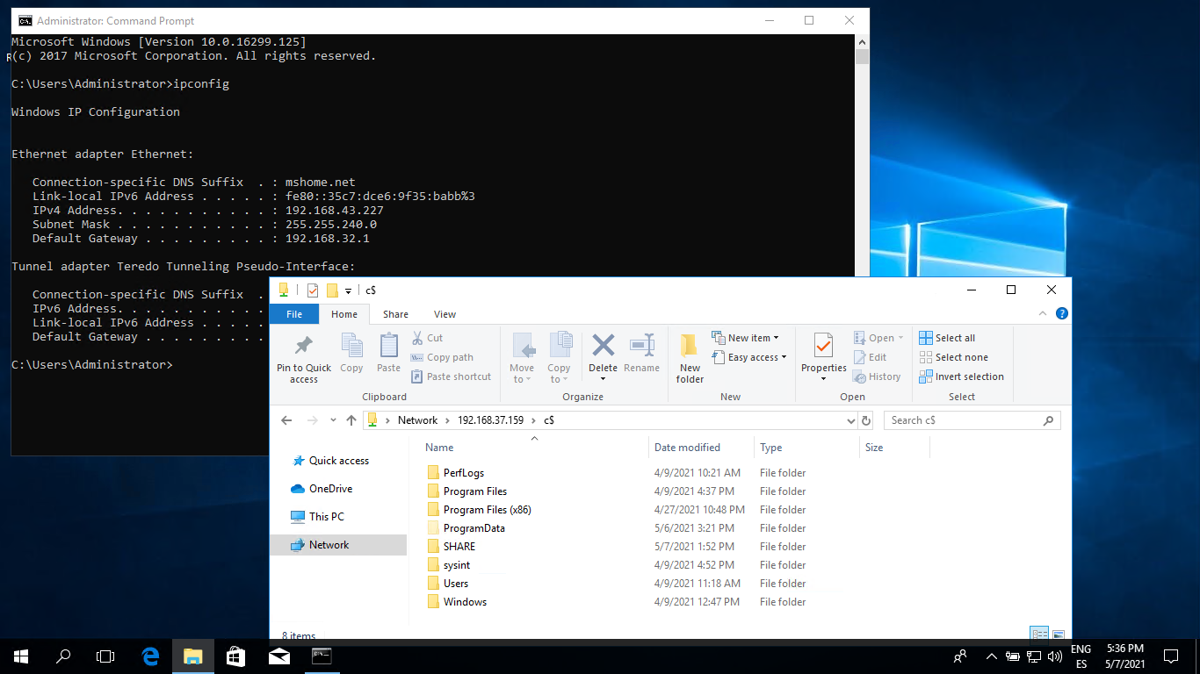Open address bar history dropdown
This screenshot has width=1200, height=674.
click(850, 420)
